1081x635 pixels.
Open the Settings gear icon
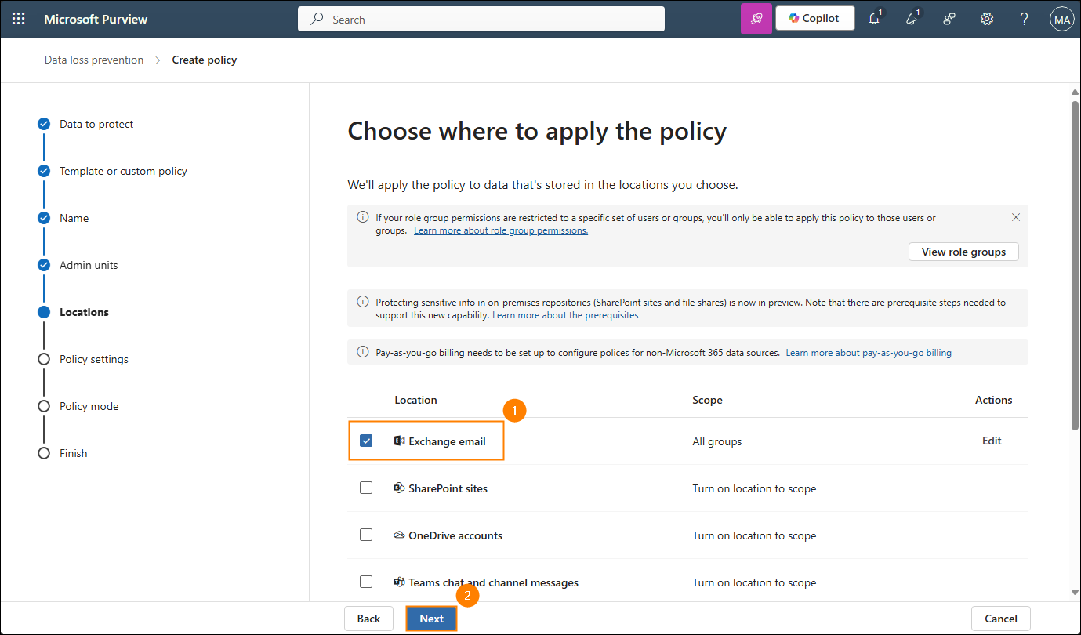click(987, 19)
